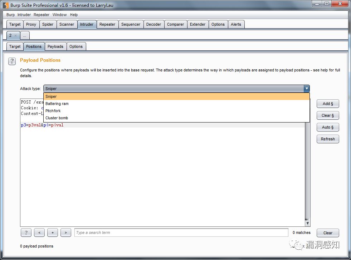Switch to the Alerts tab
This screenshot has width=351, height=260.
coord(236,24)
